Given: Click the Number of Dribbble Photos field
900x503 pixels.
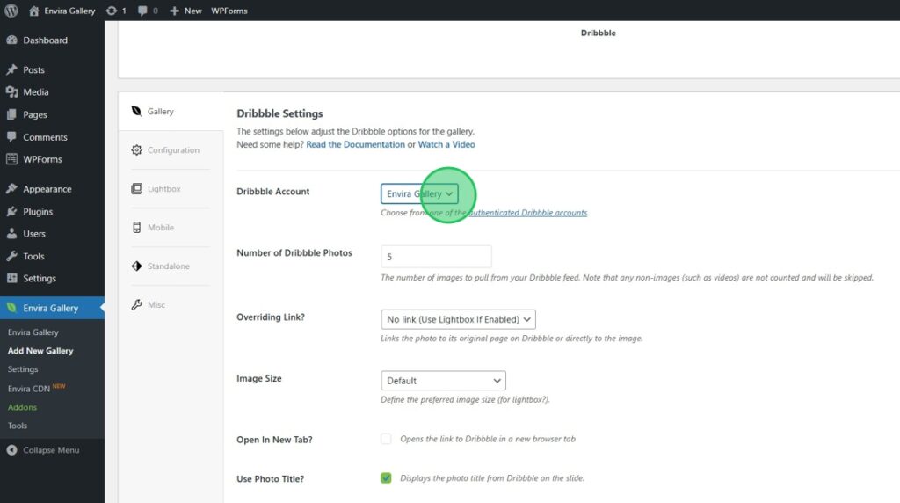Looking at the screenshot, I should tap(436, 257).
